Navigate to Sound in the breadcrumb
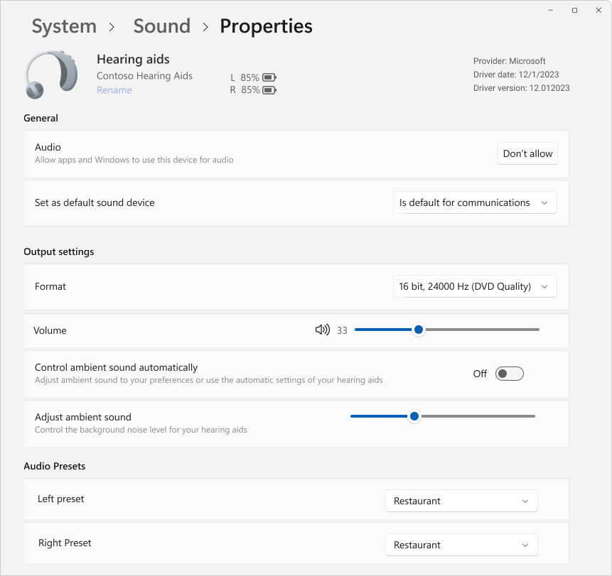The image size is (612, 576). 161,26
